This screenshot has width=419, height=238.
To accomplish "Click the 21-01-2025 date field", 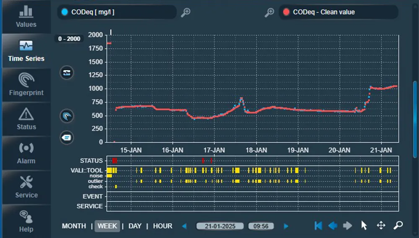I will pos(221,226).
